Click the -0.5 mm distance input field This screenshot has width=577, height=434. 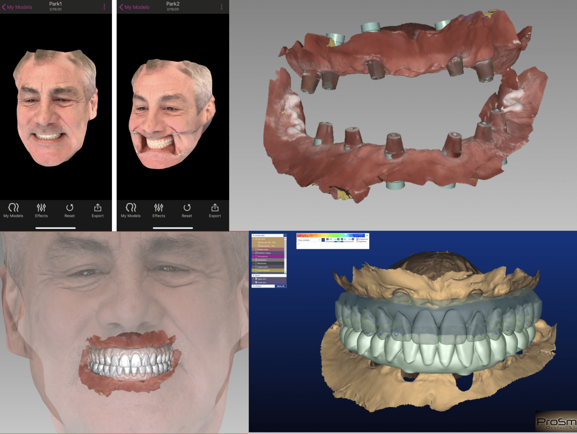[x=331, y=239]
